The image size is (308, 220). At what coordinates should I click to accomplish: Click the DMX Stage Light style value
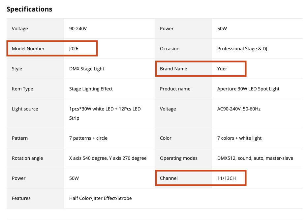87,69
